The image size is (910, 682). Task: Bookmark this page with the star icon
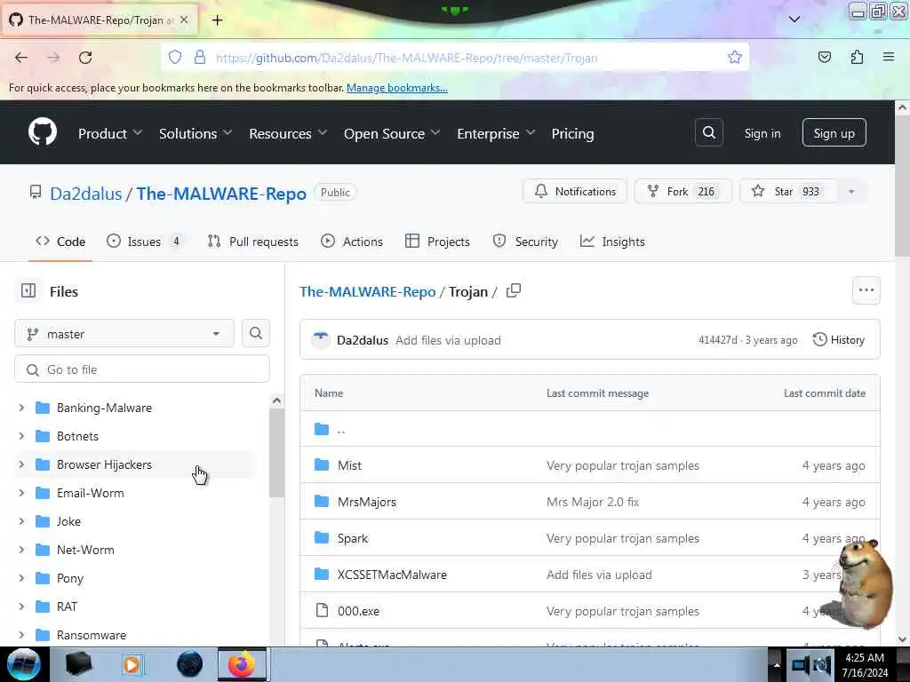(x=734, y=58)
